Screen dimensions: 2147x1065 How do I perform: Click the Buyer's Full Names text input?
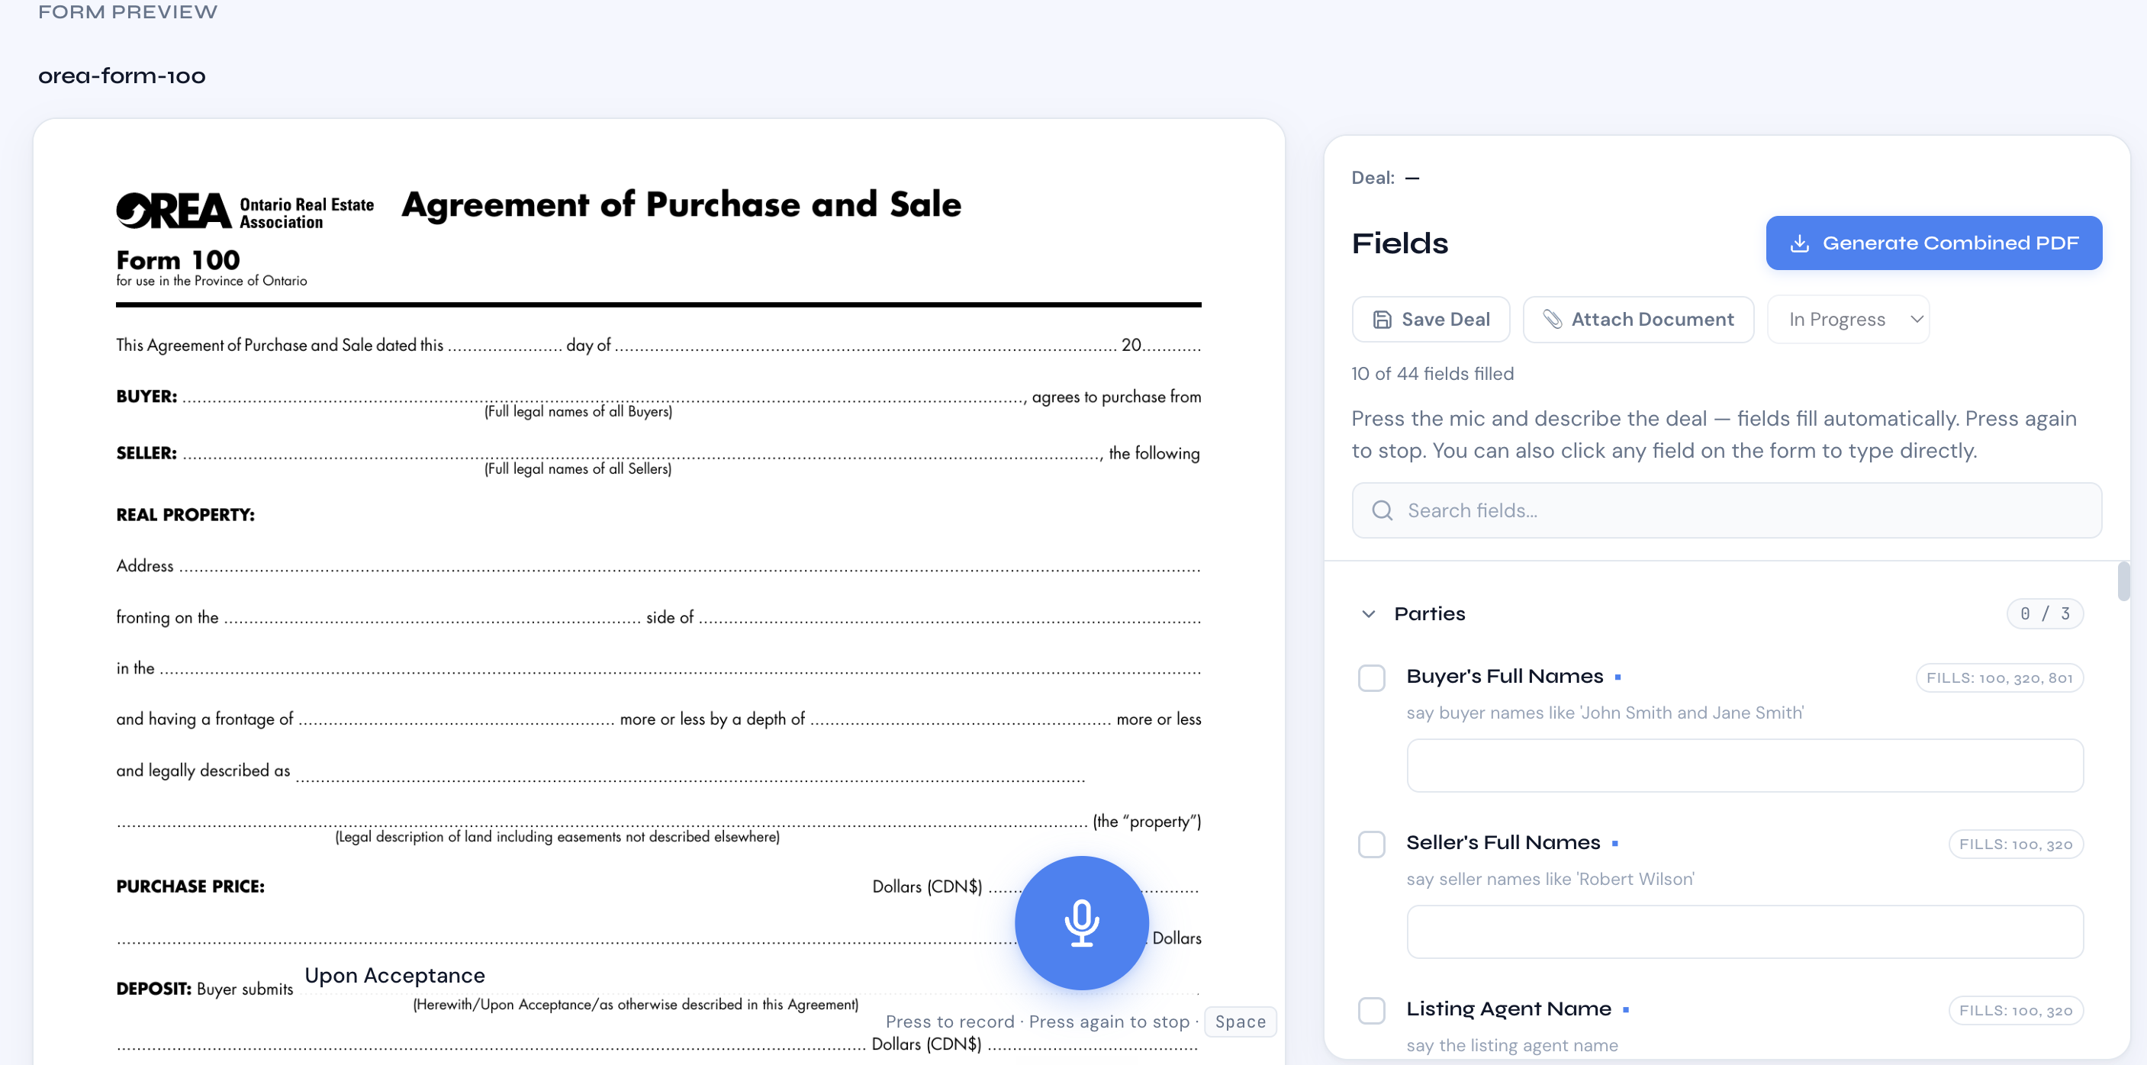pyautogui.click(x=1744, y=765)
